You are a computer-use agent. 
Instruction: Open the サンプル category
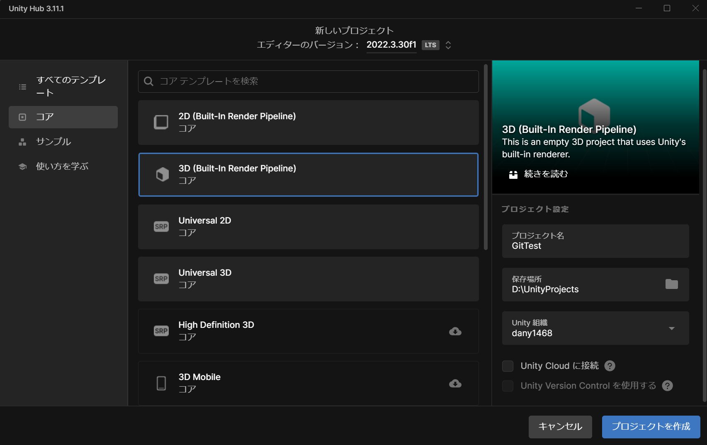tap(63, 142)
